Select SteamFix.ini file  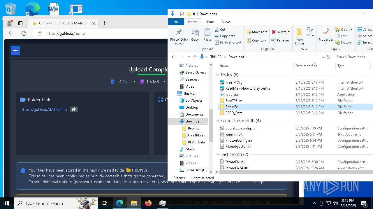pos(235,162)
